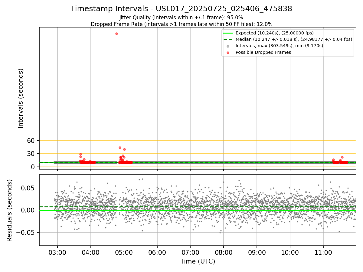Click the dashed median line sample in legend
The image size is (363, 272).
(228, 39)
